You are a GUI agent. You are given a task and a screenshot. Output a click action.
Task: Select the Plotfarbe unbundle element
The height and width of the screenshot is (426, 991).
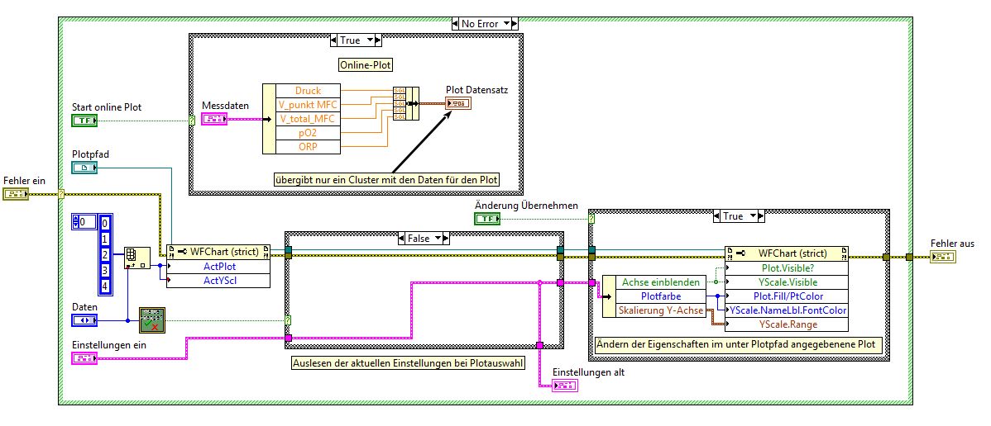coord(660,296)
